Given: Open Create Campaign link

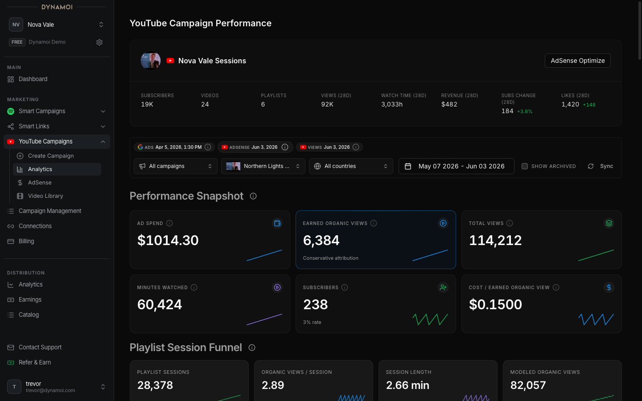Looking at the screenshot, I should [x=57, y=156].
